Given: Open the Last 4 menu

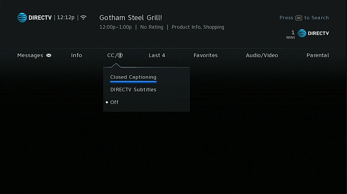Looking at the screenshot, I should pos(157,55).
